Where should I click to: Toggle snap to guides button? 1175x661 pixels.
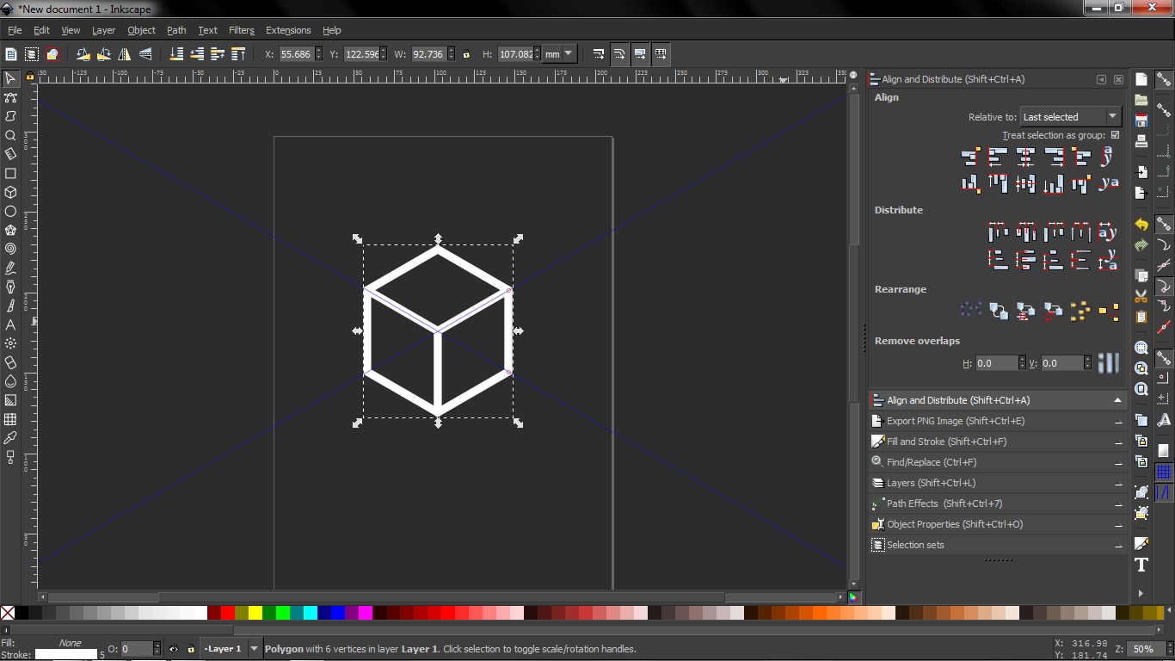1163,492
